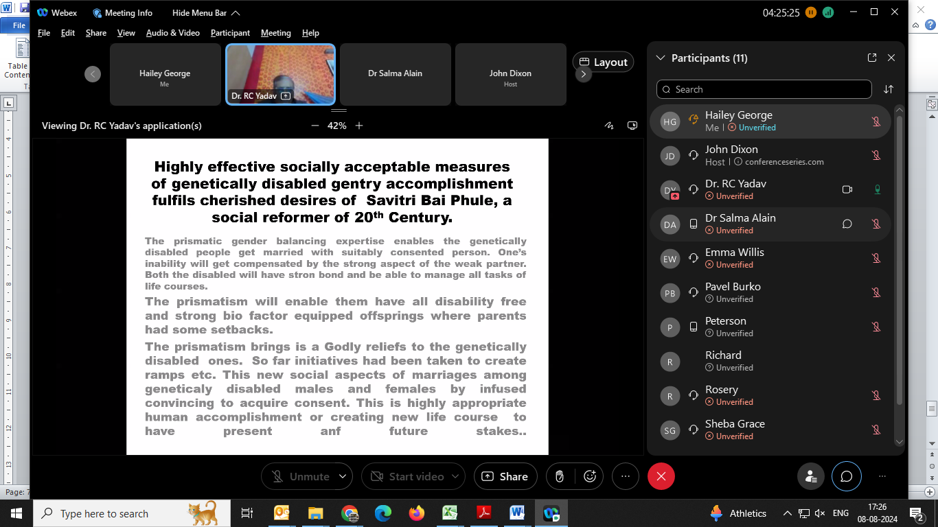This screenshot has height=527, width=938.
Task: Open more options in meeting controls
Action: (625, 476)
